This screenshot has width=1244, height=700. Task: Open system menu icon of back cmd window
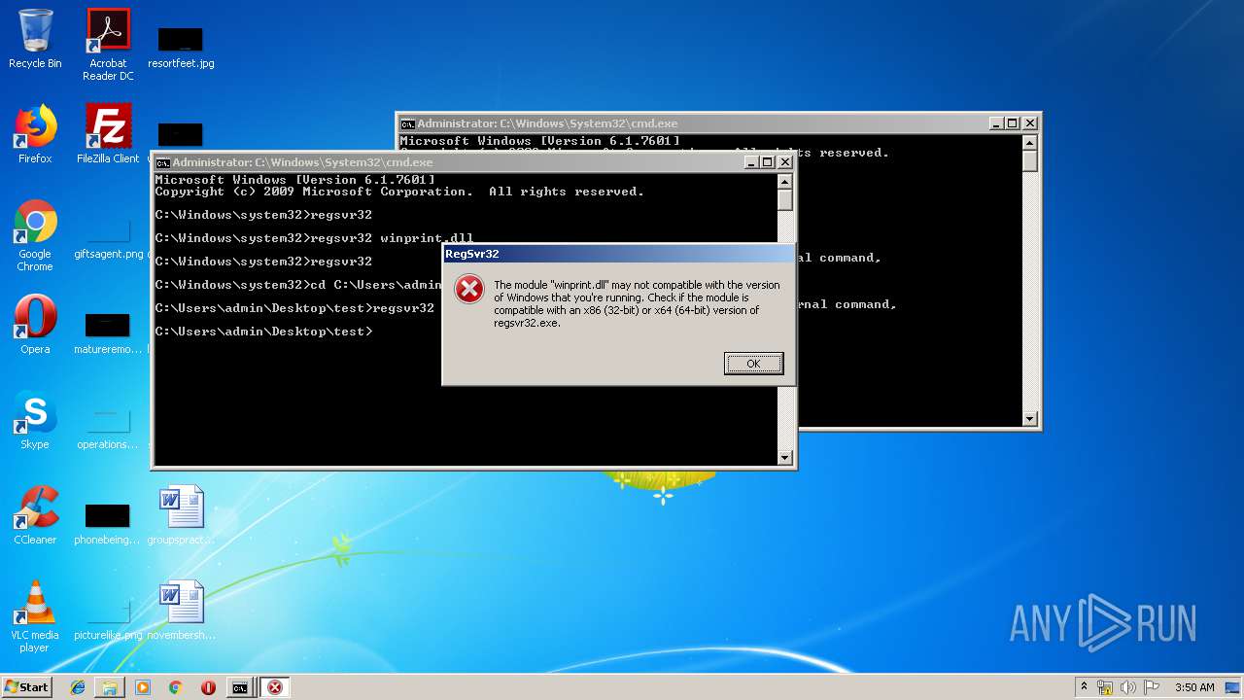408,123
